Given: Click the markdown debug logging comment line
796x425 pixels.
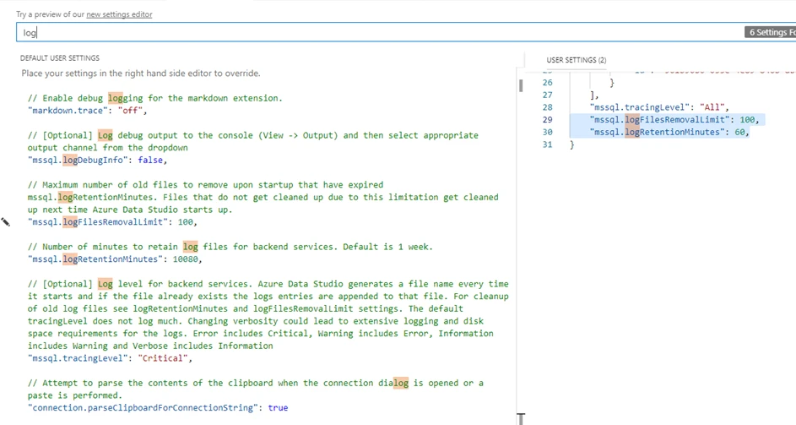Looking at the screenshot, I should click(x=155, y=98).
